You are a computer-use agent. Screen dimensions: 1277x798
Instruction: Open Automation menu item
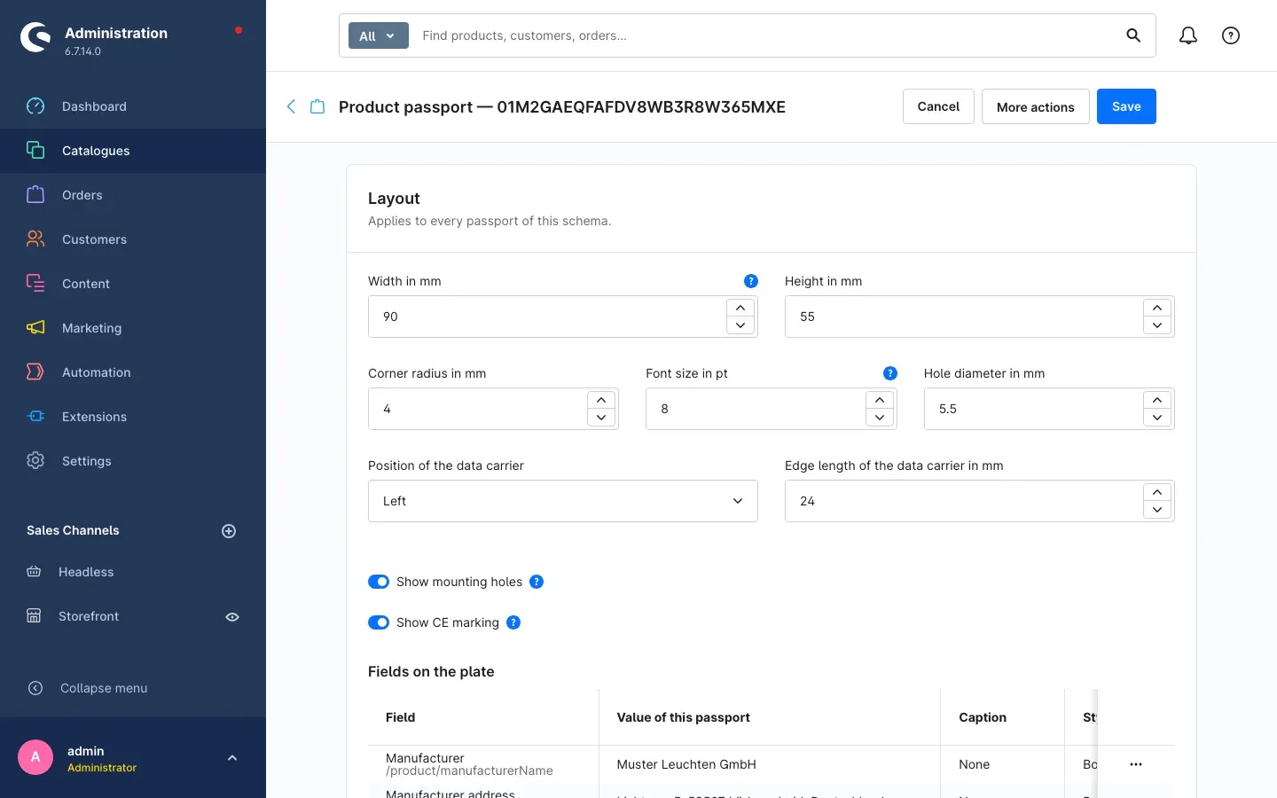click(x=133, y=372)
